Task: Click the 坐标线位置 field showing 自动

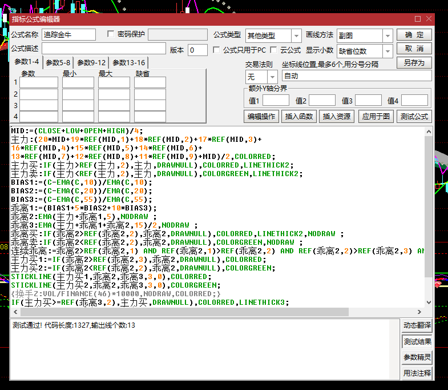Action: click(357, 76)
